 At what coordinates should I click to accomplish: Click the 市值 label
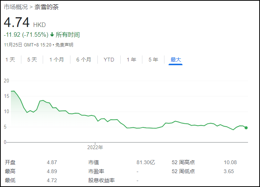pos(94,162)
